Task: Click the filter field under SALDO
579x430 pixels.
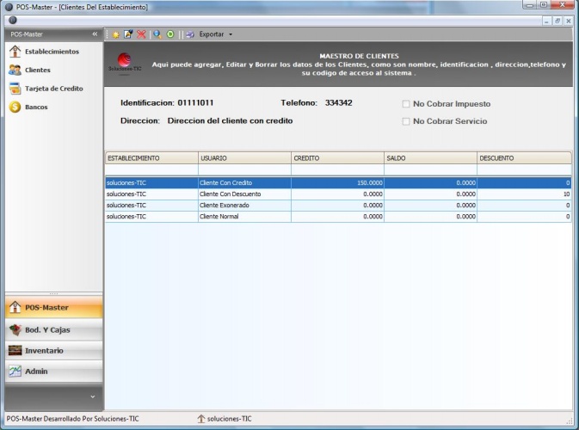Action: (430, 169)
